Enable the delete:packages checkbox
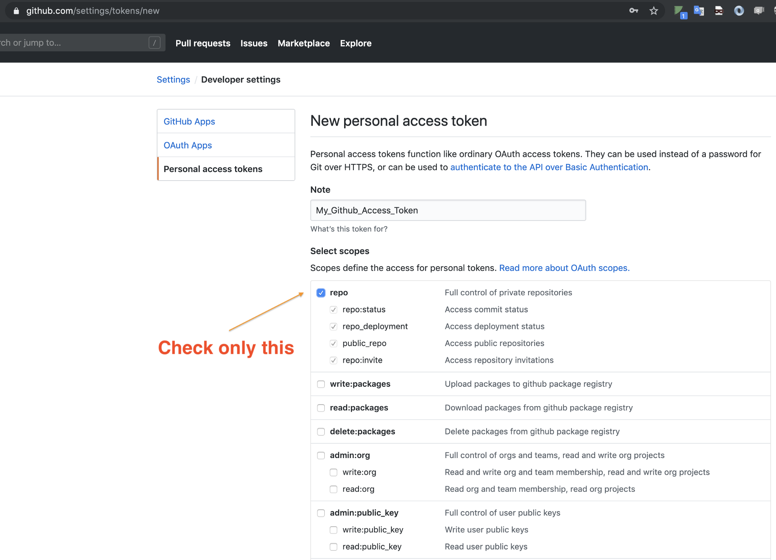Screen dimensions: 776x560 coord(321,432)
